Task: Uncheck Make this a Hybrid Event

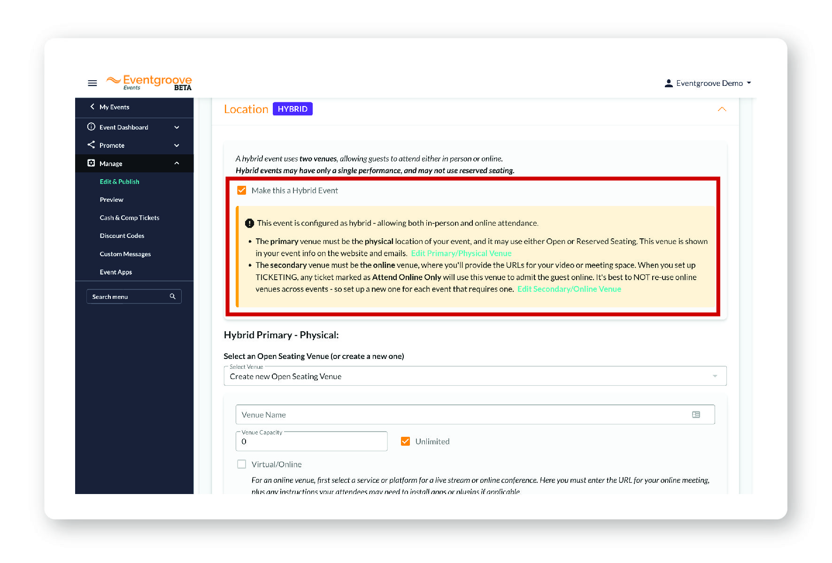Action: pos(242,190)
